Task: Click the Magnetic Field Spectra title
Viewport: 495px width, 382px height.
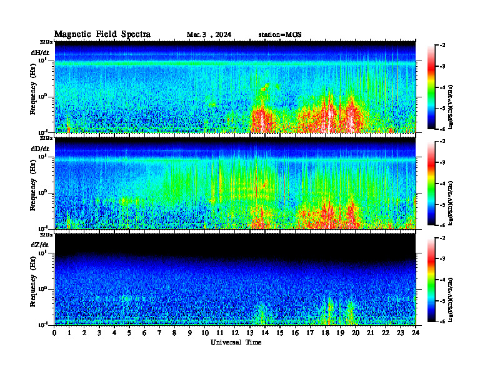Action: (x=102, y=34)
